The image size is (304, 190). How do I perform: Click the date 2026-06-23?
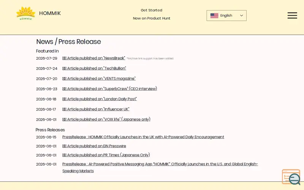coord(46,89)
